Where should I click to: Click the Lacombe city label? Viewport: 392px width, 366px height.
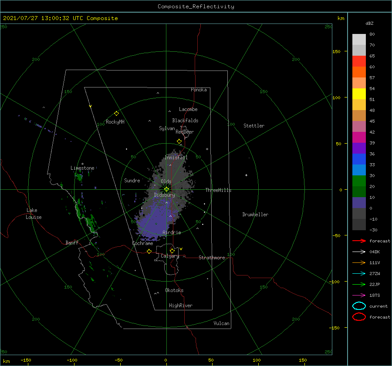pos(188,109)
